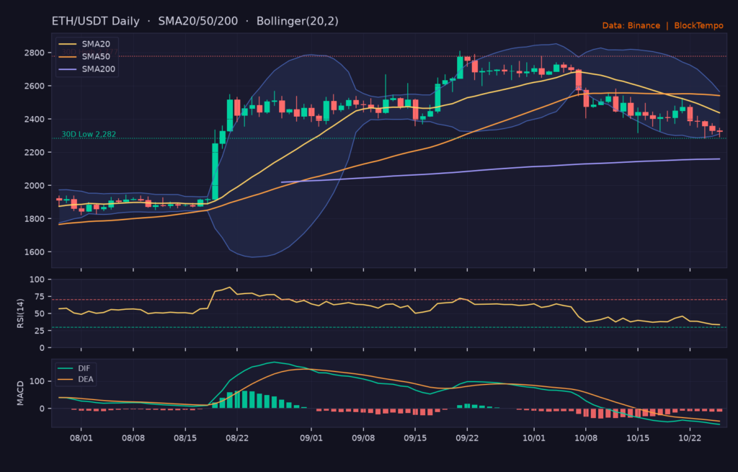Click the 10/01 date label
The width and height of the screenshot is (738, 472).
tap(534, 438)
